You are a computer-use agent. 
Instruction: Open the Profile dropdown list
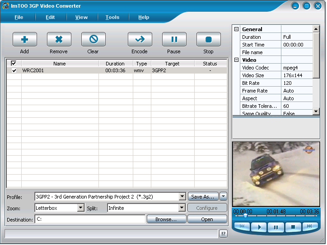tap(182, 197)
